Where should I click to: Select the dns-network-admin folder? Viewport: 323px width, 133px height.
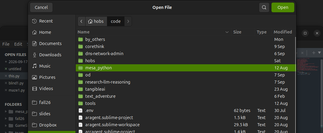coord(186,54)
